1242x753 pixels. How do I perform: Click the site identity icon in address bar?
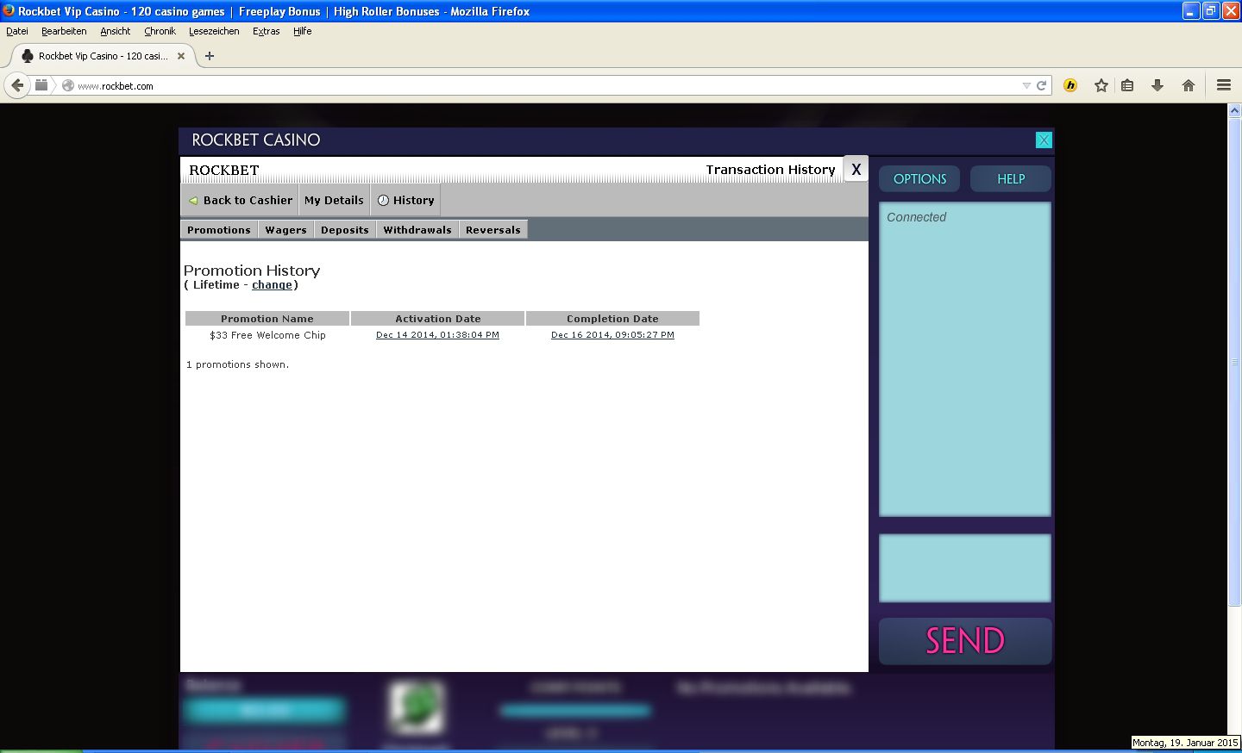68,85
